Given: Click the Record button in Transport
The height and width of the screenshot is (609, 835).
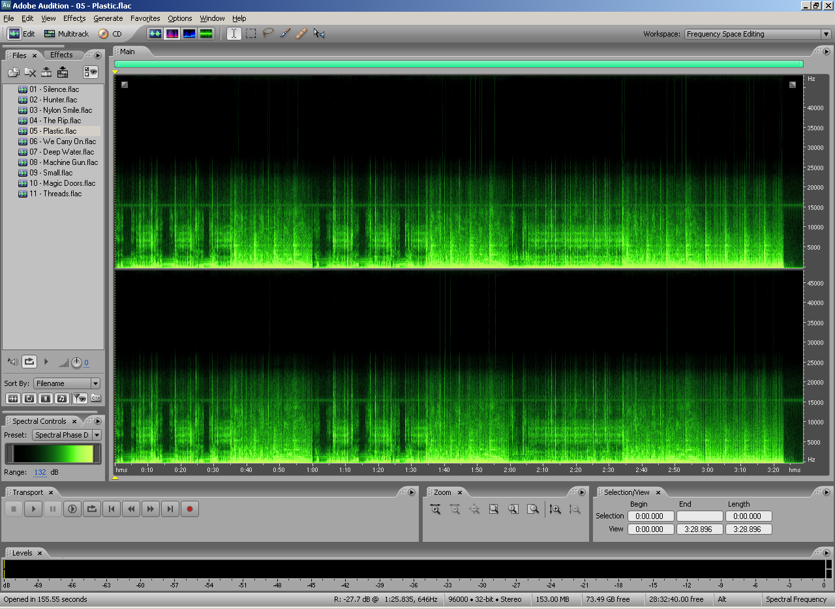Looking at the screenshot, I should (190, 509).
